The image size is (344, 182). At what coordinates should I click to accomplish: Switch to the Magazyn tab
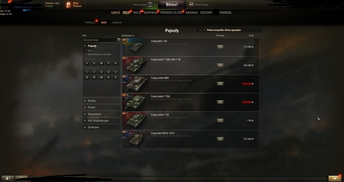coord(117,22)
